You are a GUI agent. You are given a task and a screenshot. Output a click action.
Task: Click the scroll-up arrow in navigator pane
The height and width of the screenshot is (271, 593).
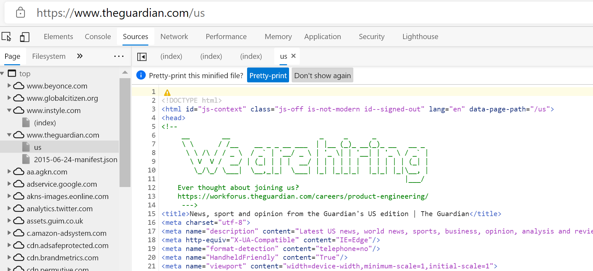click(125, 72)
